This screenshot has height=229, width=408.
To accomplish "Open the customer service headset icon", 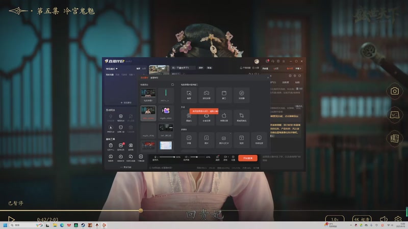I will click(x=273, y=61).
